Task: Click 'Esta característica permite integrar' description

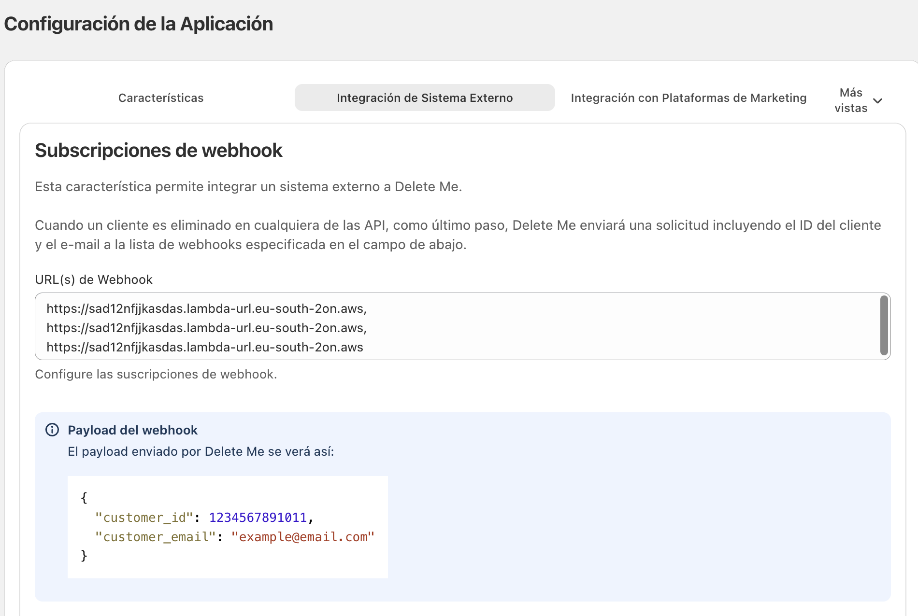Action: click(x=248, y=187)
